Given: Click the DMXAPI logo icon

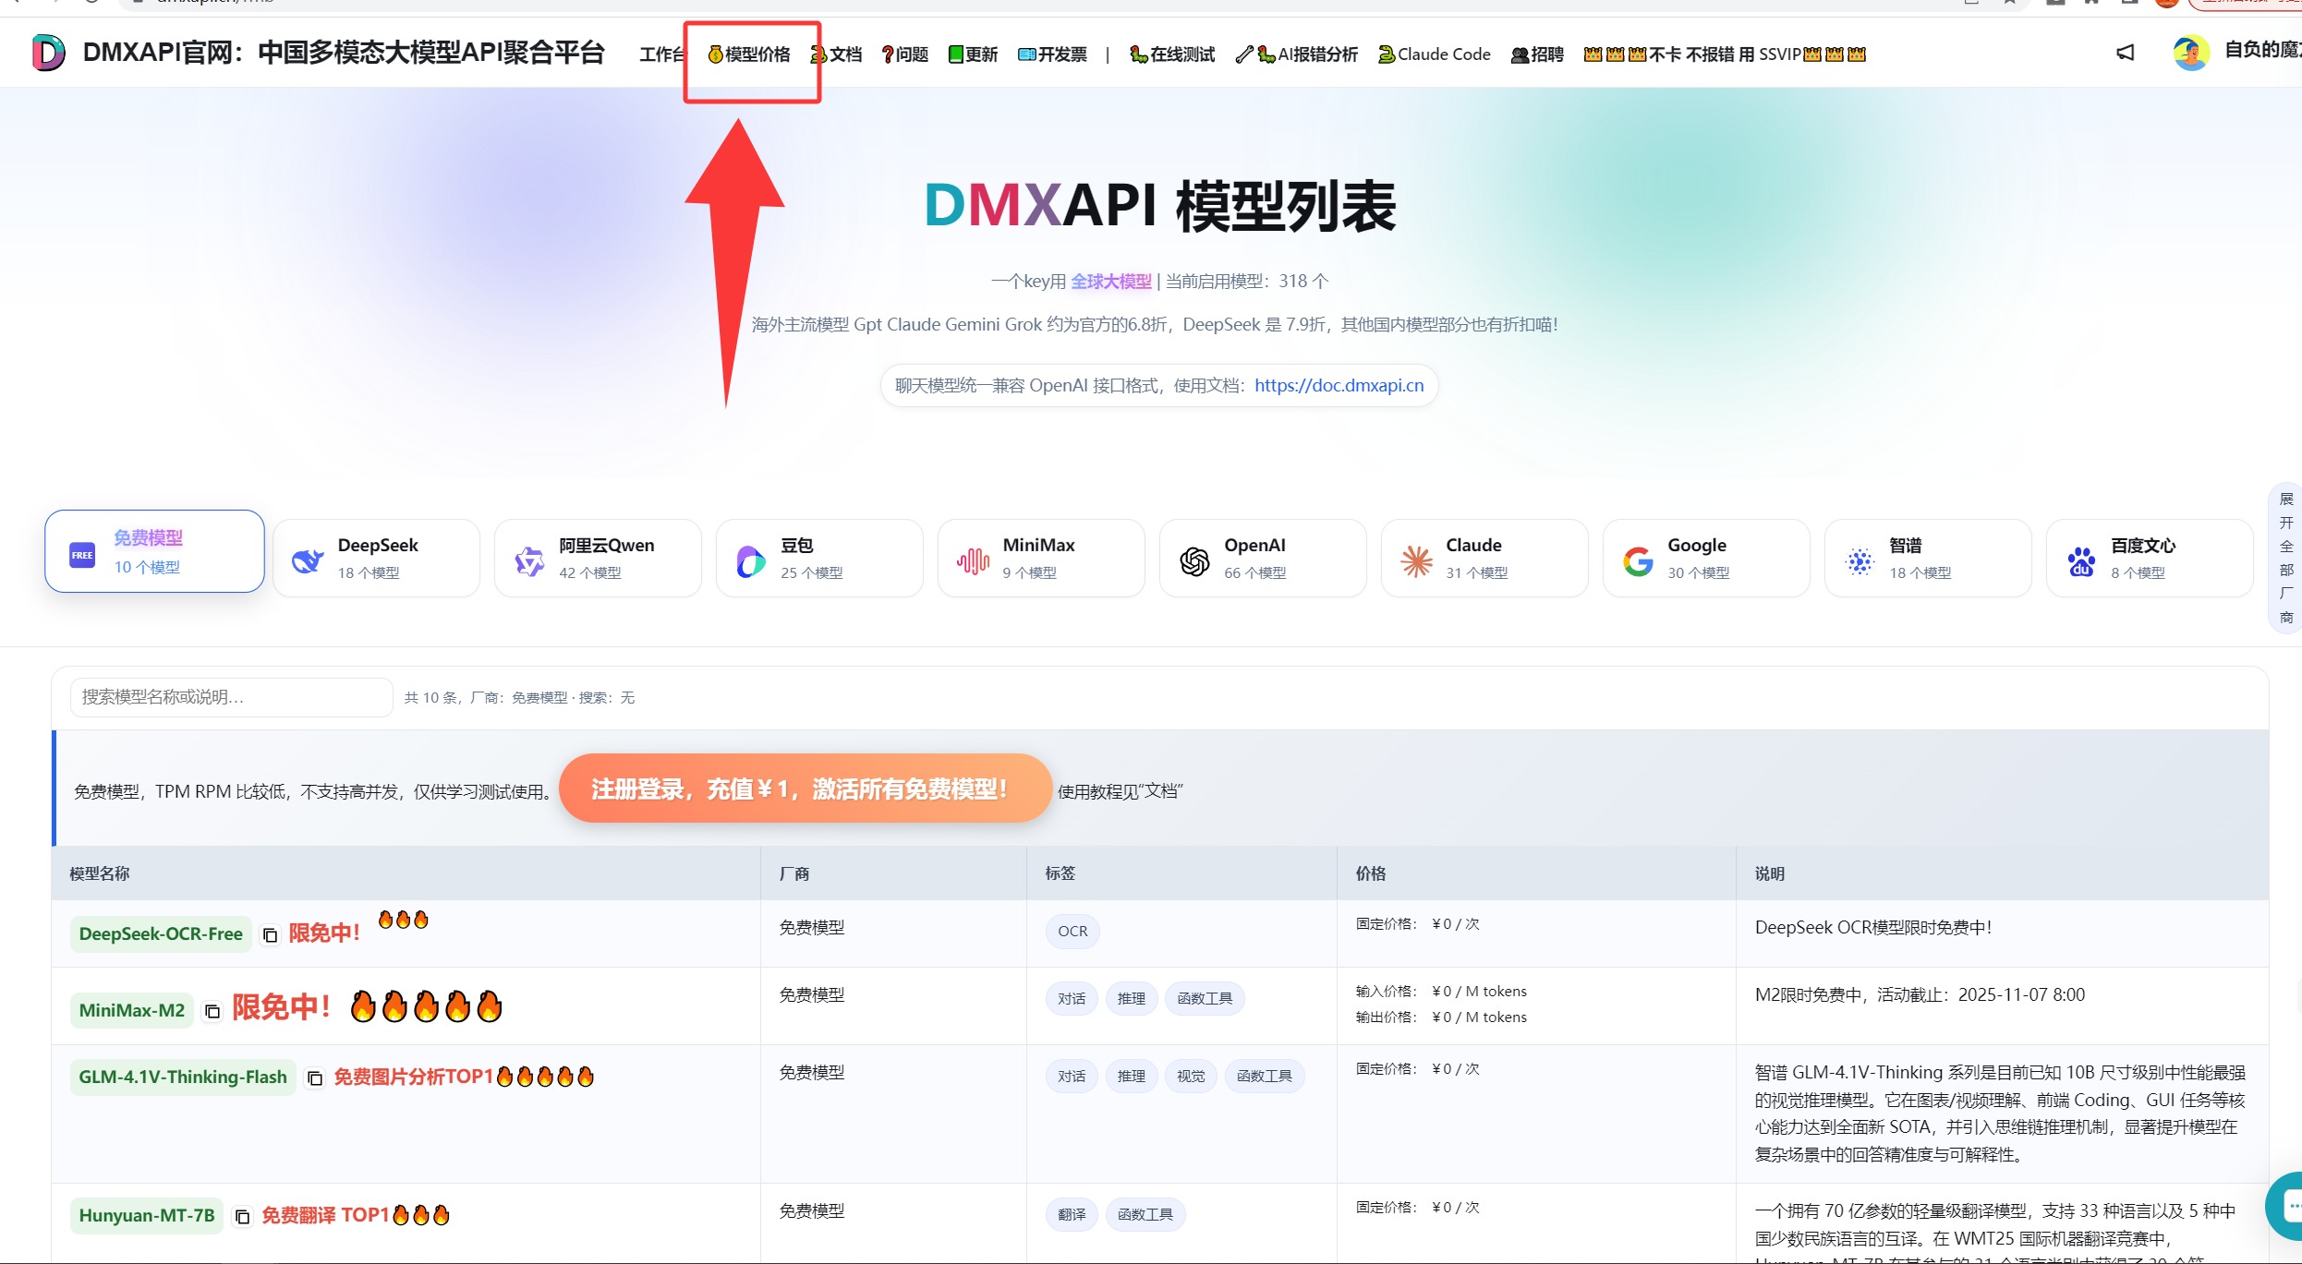Looking at the screenshot, I should 48,53.
